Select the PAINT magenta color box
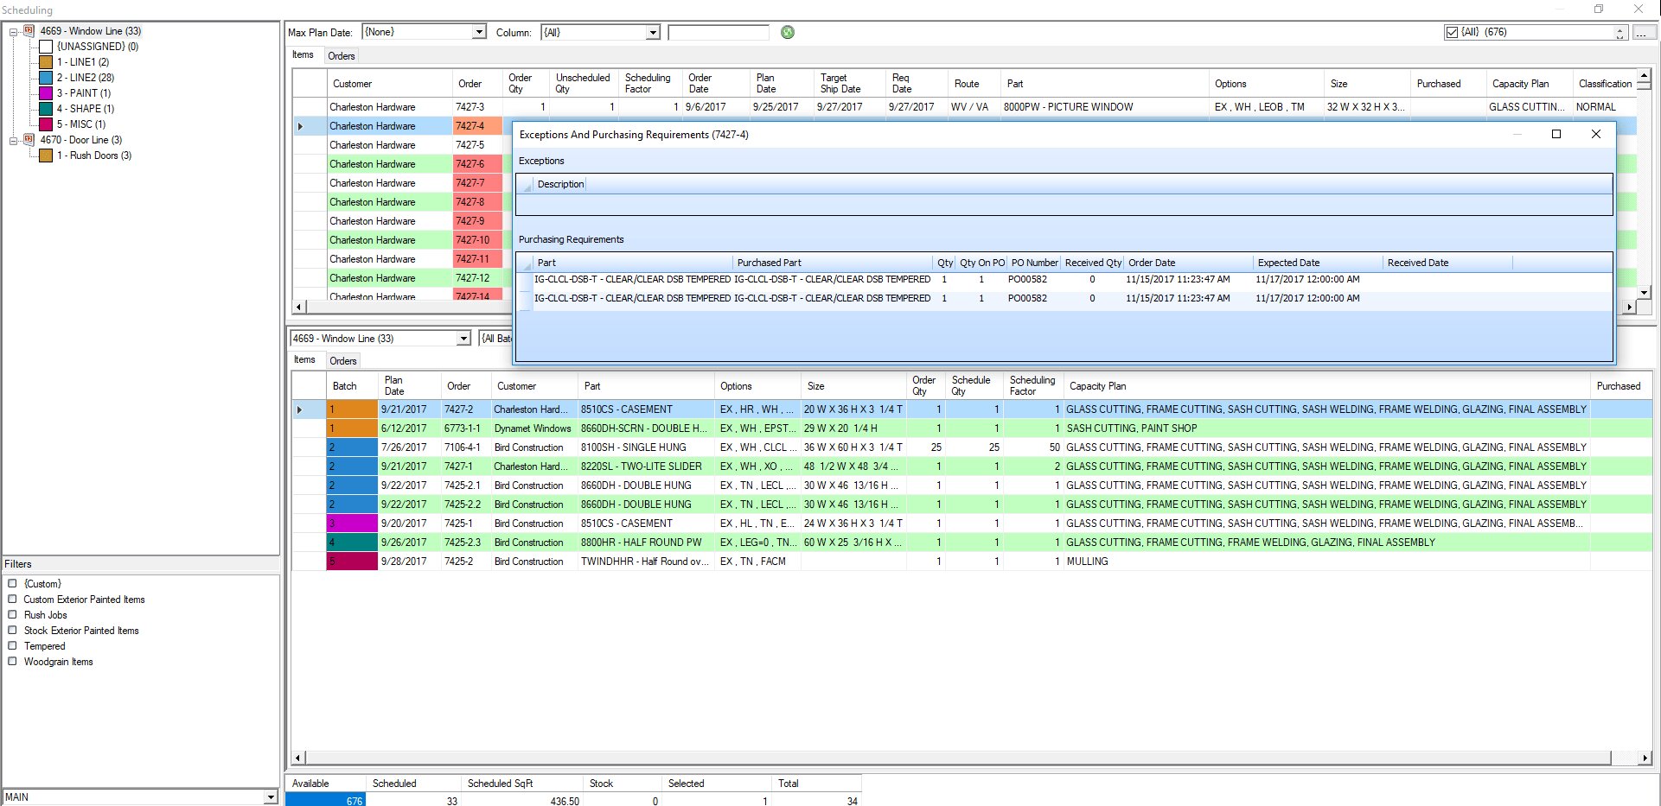Screen dimensions: 1661x806 click(46, 93)
